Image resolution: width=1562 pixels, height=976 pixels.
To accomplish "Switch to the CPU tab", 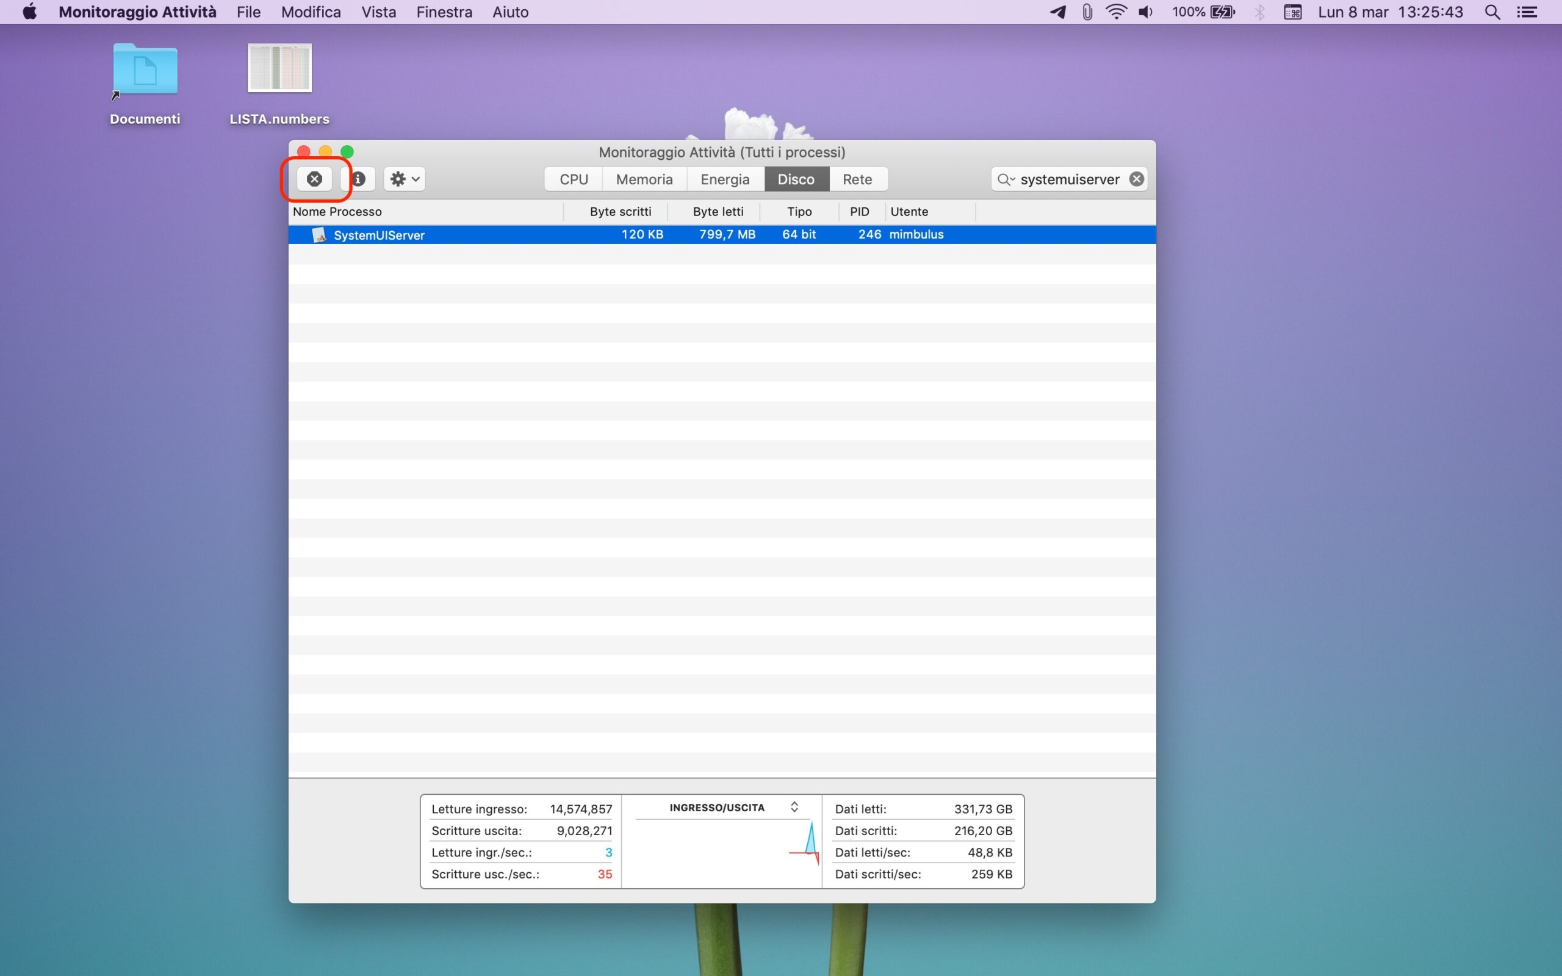I will point(573,179).
